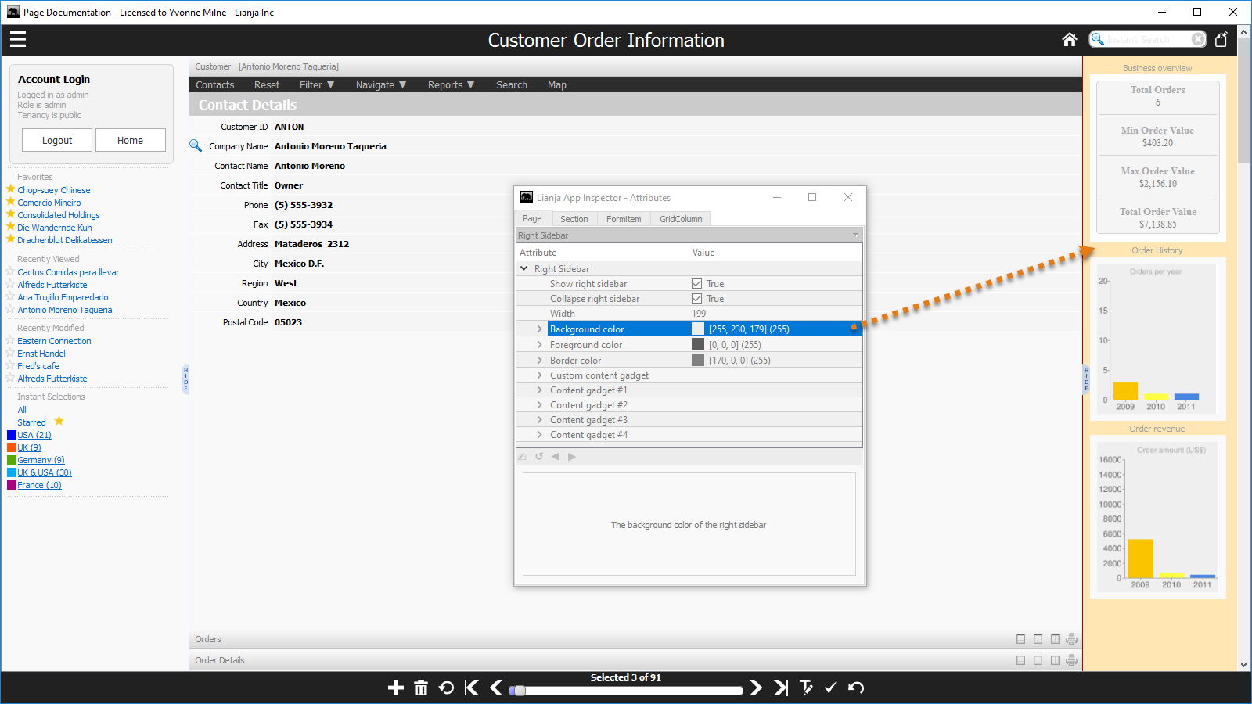Toggle star for Cactus Comidas para llevar
Image resolution: width=1252 pixels, height=704 pixels.
coord(10,271)
